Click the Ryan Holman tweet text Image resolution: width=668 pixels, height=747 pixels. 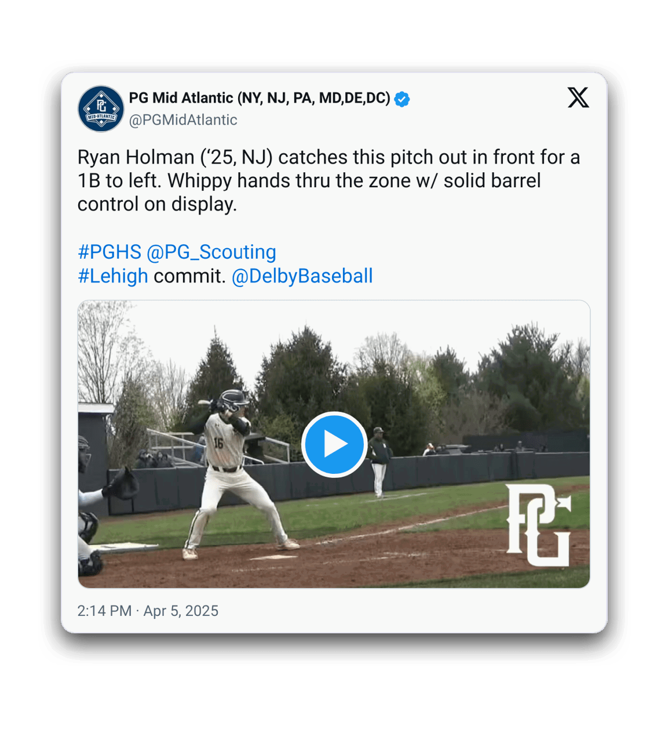pyautogui.click(x=328, y=180)
